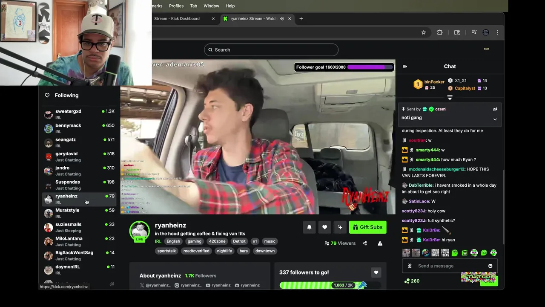Click the ryanheinz profile avatar with LIVE badge

coord(140,232)
